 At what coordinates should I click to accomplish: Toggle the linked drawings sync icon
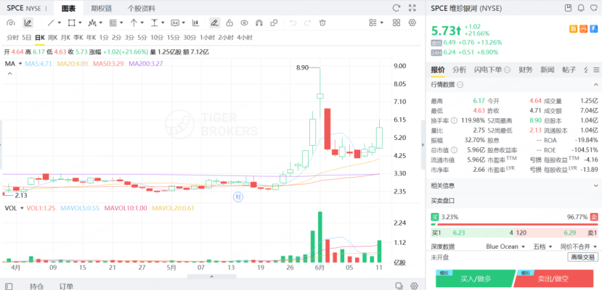click(274, 23)
